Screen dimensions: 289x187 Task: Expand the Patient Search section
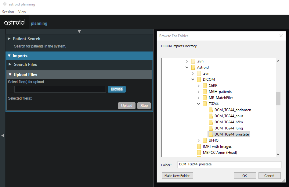[9, 39]
